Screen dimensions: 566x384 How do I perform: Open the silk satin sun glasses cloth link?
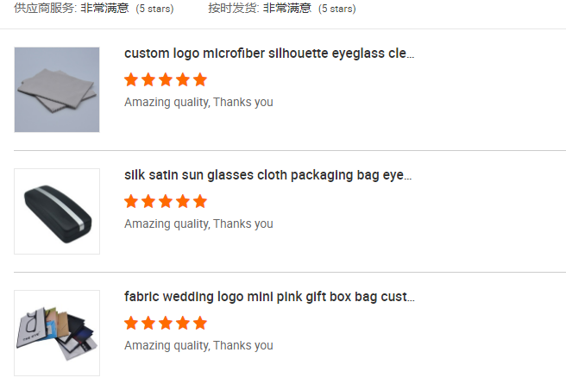268,175
